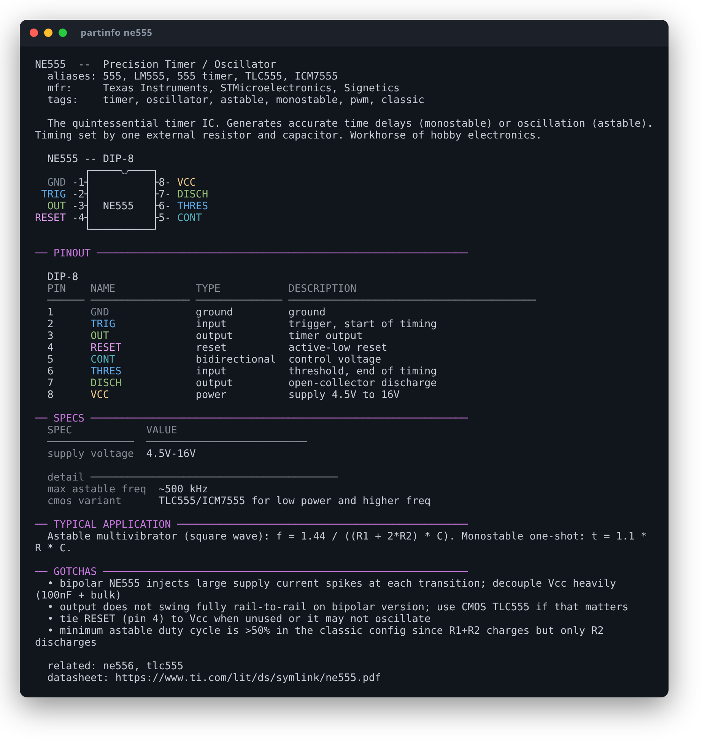Click THRES in the pinout table
Screen dimensions: 702x740
(106, 371)
